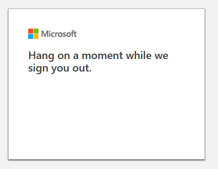Viewport: 218px width, 169px height.
Task: Select the word "Hang" in heading
Action: pyautogui.click(x=41, y=56)
